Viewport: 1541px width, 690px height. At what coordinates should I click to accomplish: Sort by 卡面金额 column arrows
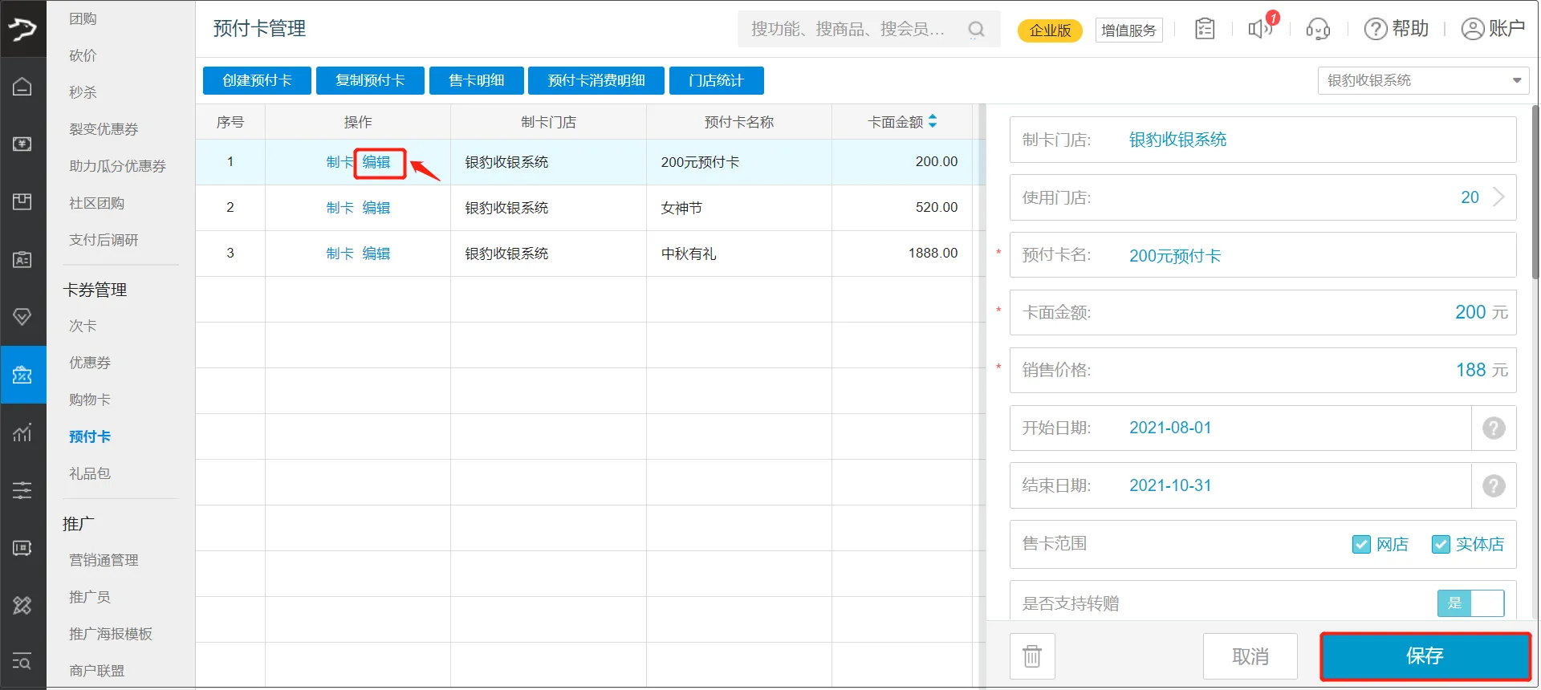pyautogui.click(x=933, y=122)
